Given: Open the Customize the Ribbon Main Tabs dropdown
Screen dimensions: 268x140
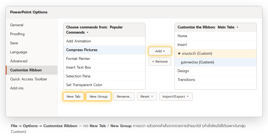Looking at the screenshot, I should pos(215,27).
